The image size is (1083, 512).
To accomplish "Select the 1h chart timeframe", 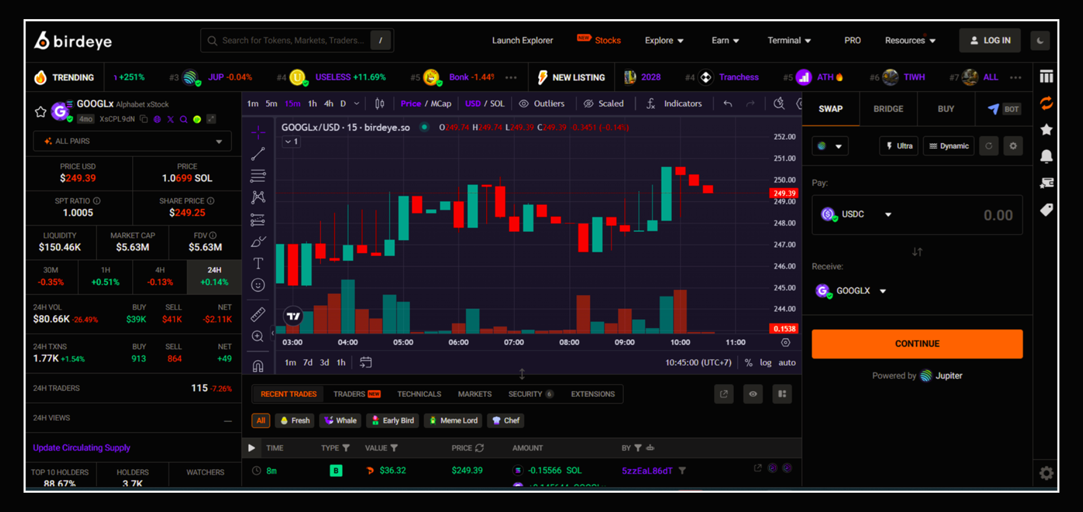I will [x=312, y=104].
